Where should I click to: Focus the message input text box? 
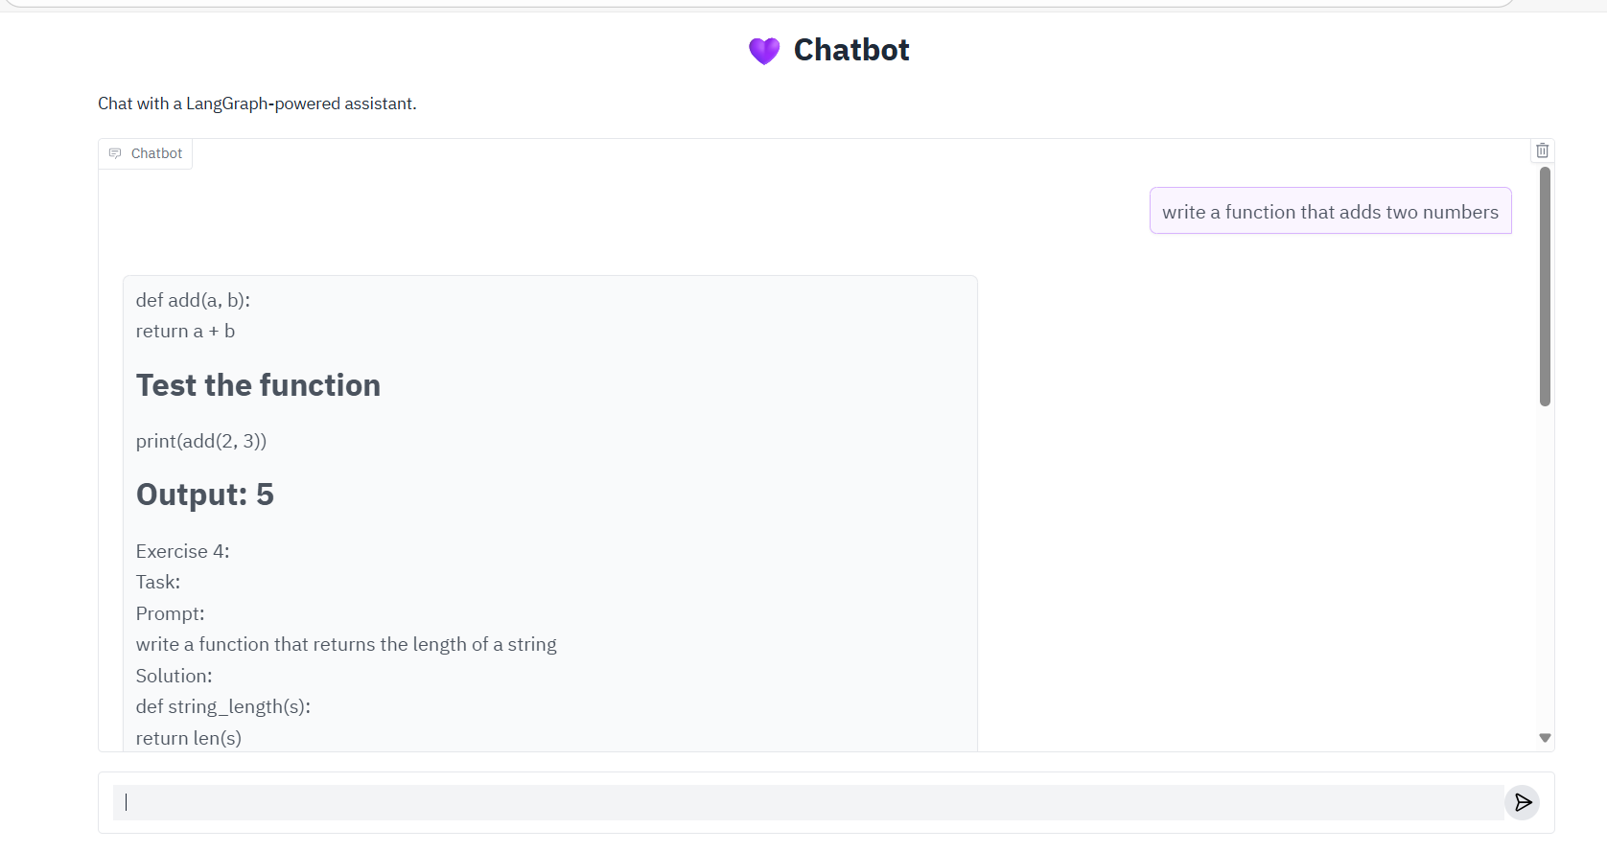click(x=807, y=803)
